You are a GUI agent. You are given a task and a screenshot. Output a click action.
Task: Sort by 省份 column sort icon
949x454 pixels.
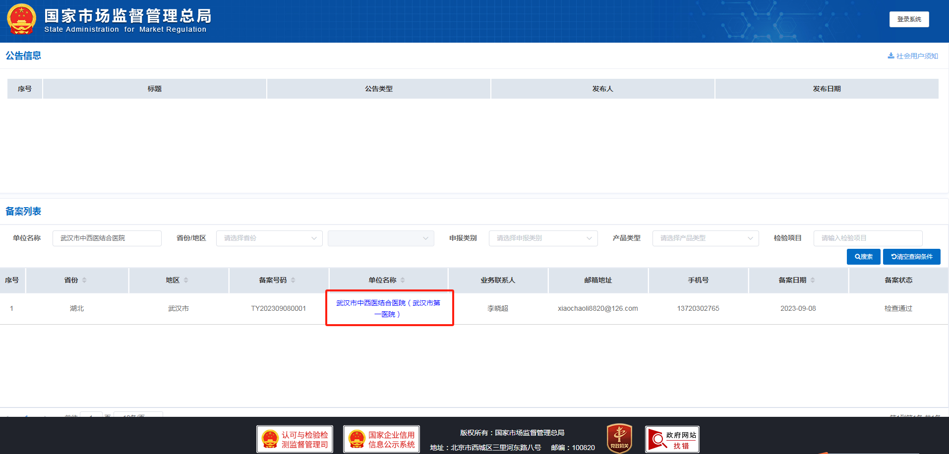pos(84,281)
